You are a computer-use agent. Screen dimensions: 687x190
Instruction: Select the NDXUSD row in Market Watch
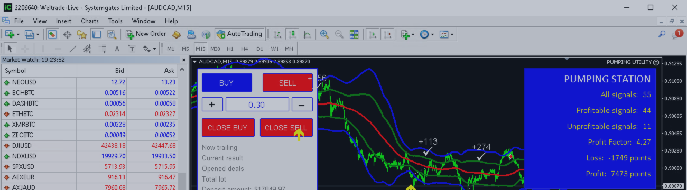89,156
